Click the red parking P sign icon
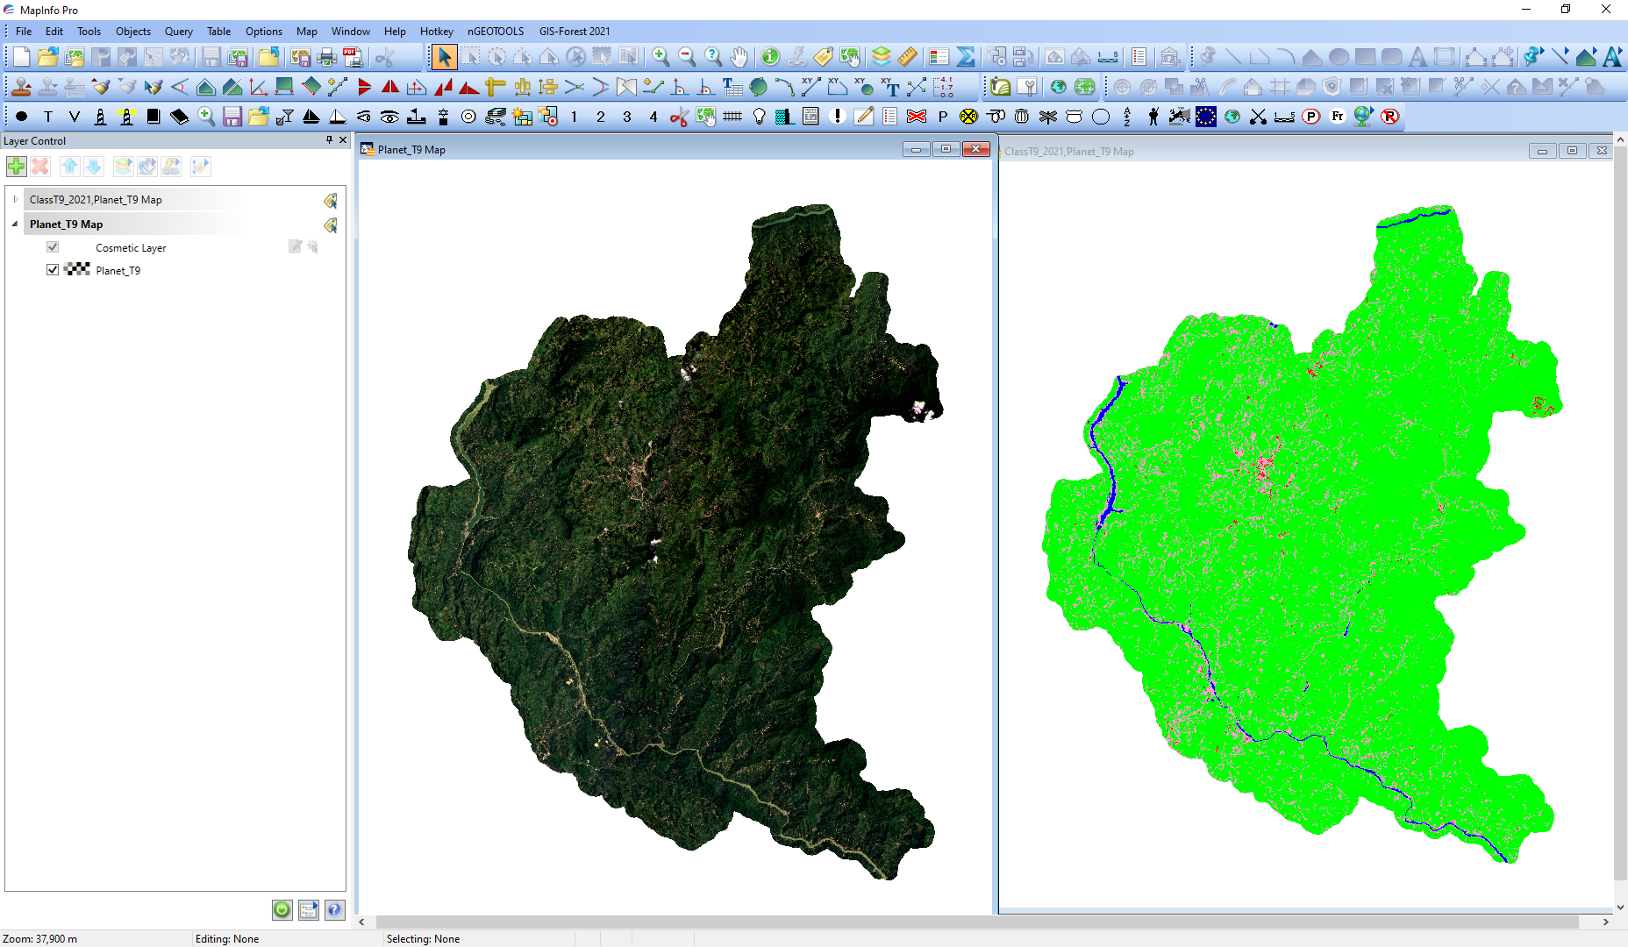 pos(1311,117)
